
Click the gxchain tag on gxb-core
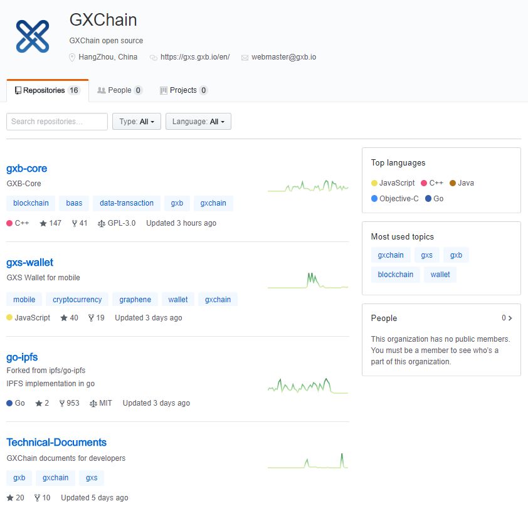[x=213, y=203]
